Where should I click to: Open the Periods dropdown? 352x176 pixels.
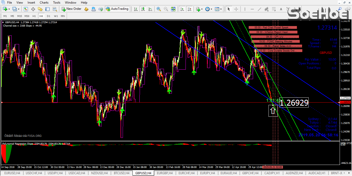pos(208,9)
